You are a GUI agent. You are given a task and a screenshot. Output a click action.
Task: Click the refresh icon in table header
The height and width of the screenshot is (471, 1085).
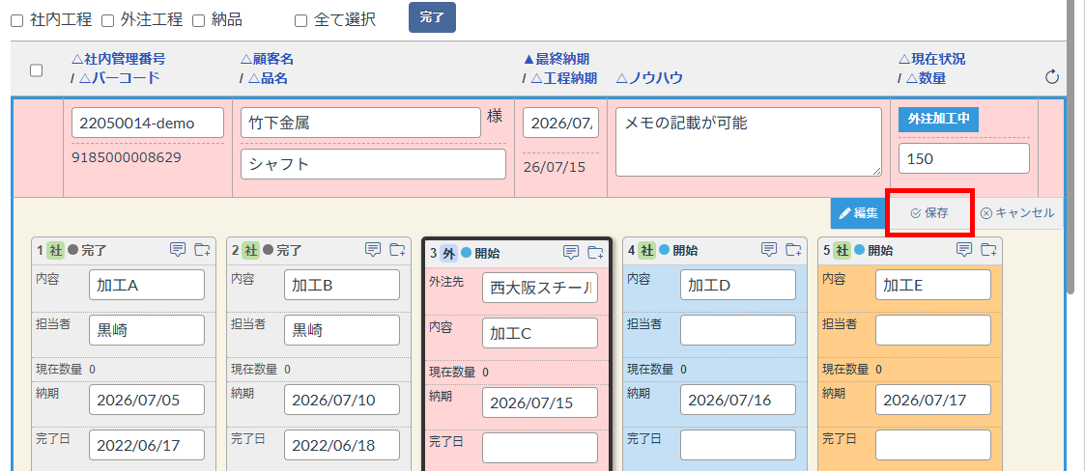tap(1052, 77)
